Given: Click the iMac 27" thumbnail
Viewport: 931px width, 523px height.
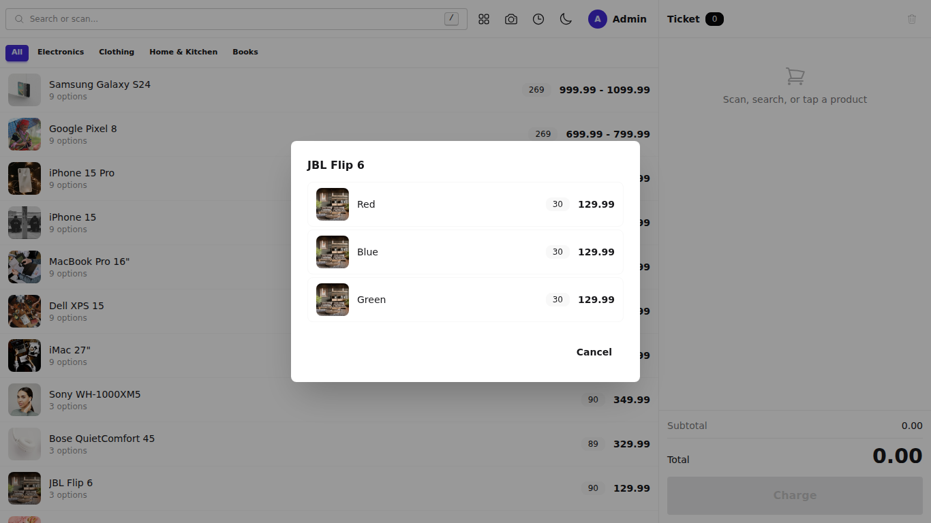Looking at the screenshot, I should tap(25, 355).
